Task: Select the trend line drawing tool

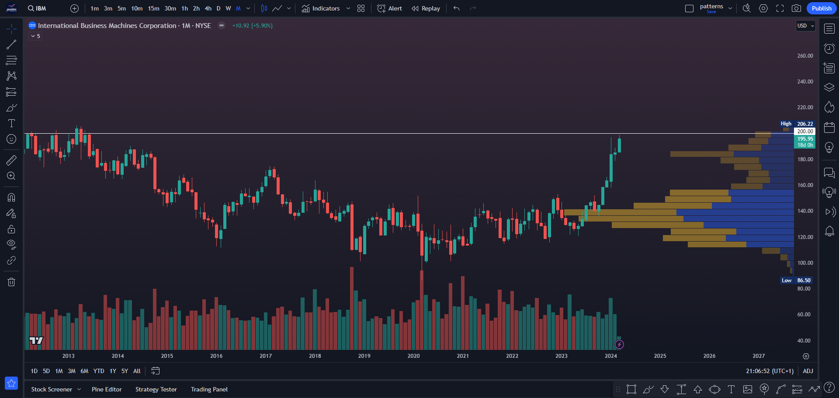Action: pyautogui.click(x=11, y=45)
